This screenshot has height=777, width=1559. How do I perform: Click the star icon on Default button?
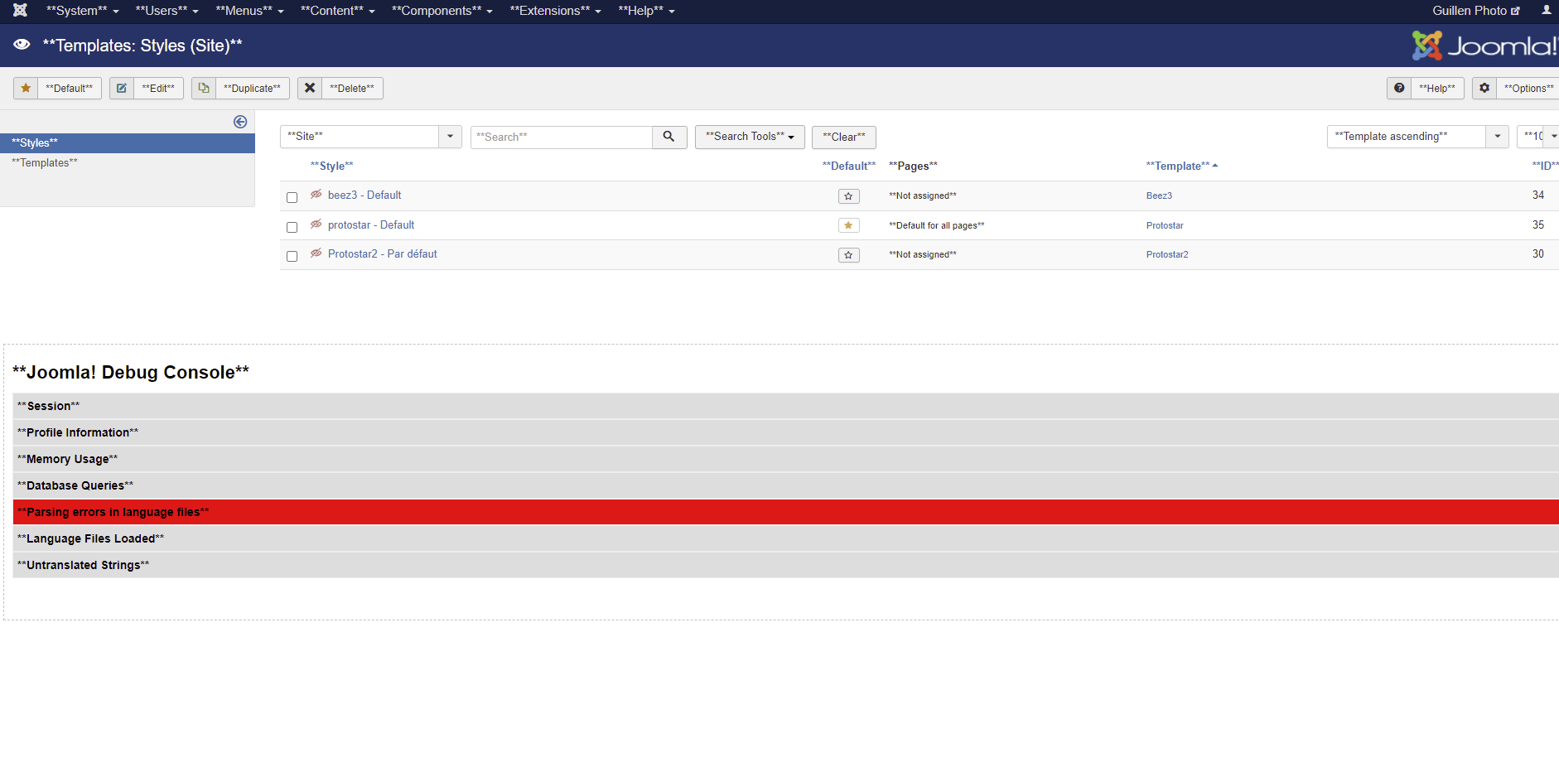click(x=27, y=89)
